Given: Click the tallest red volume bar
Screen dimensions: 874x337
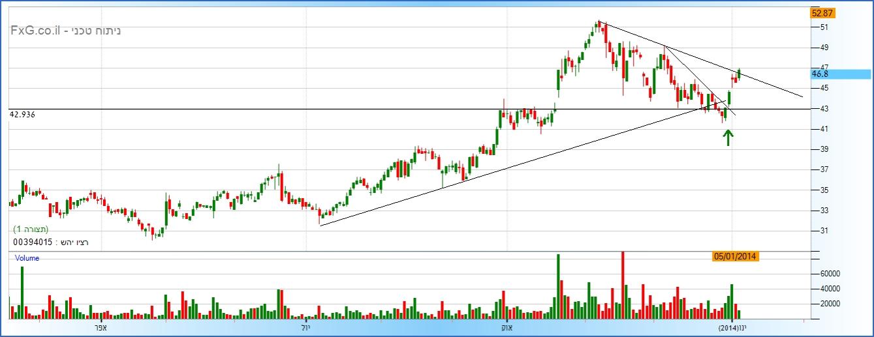Looking at the screenshot, I should point(623,286).
